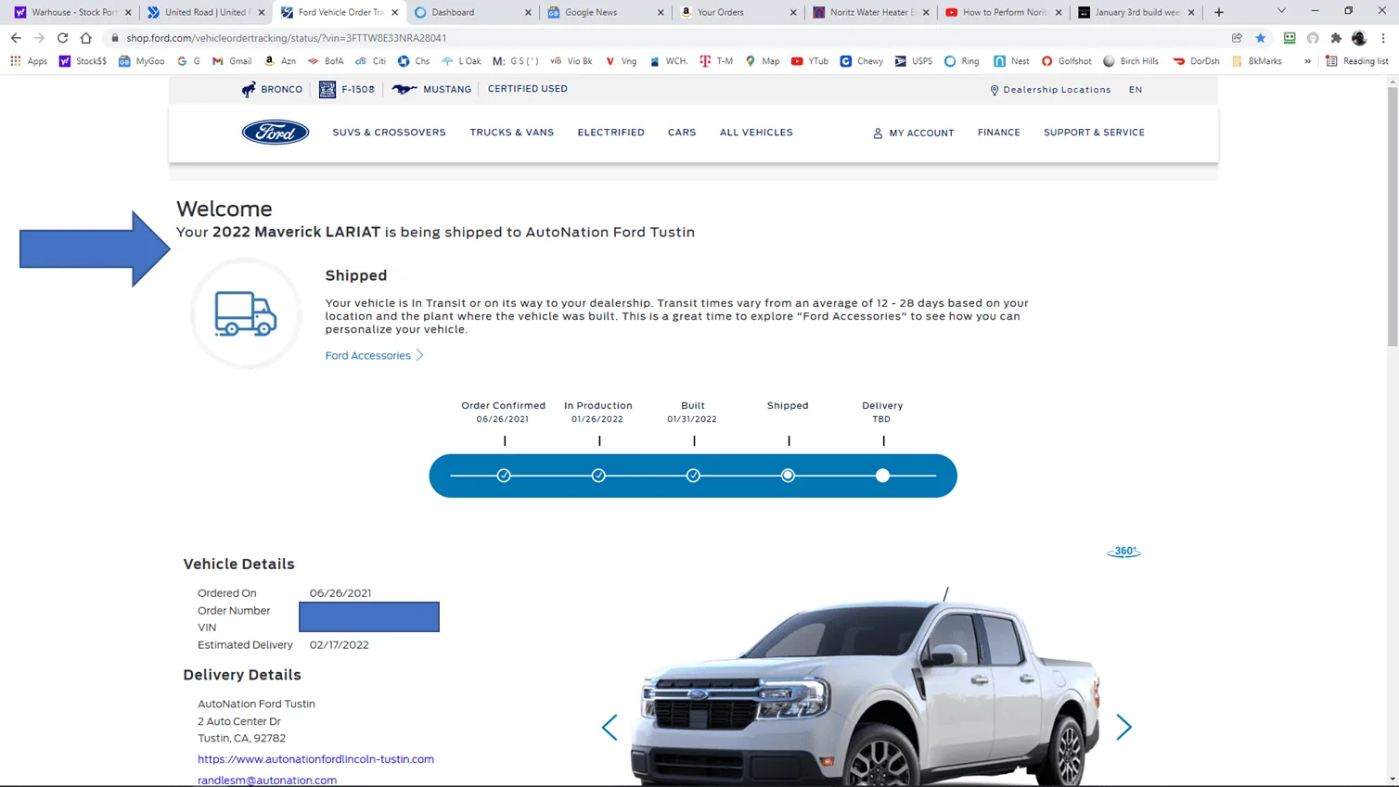This screenshot has height=787, width=1399.
Task: Open the All Vehicles menu
Action: point(756,133)
